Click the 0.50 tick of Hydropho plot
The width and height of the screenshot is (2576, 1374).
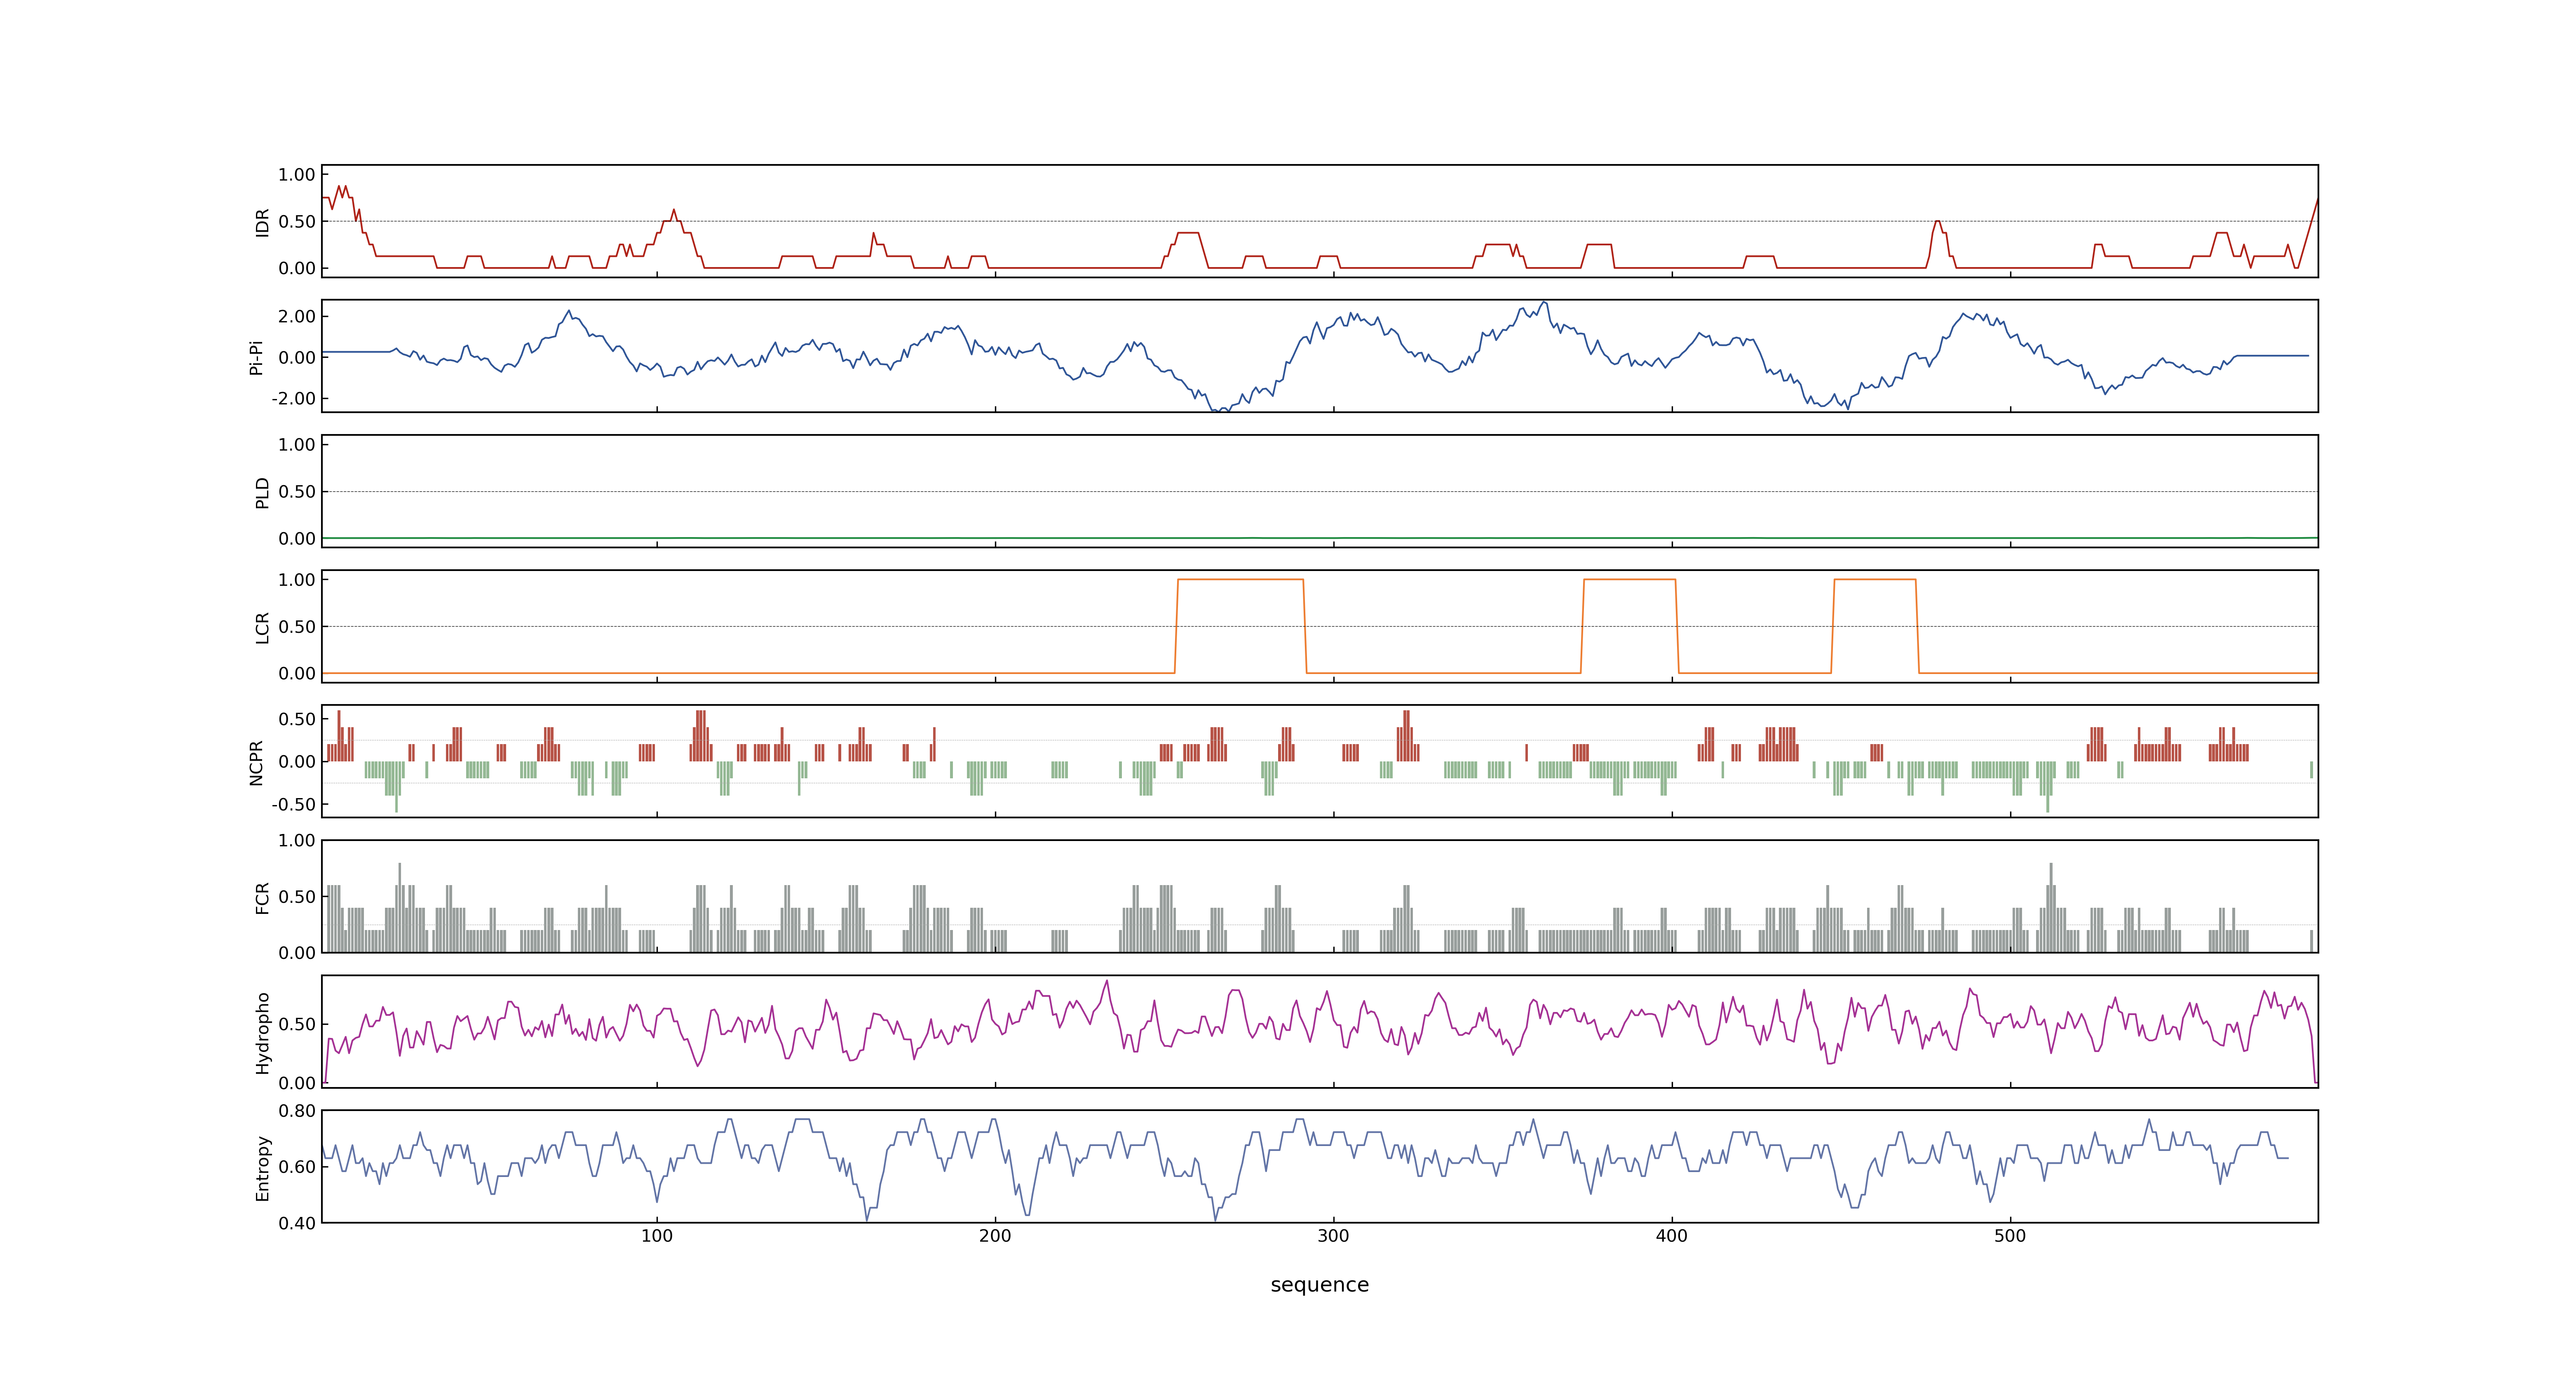297,1025
